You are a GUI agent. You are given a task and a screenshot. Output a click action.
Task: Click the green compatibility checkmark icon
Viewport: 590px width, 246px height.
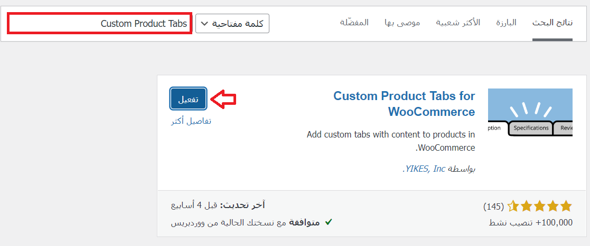click(328, 222)
